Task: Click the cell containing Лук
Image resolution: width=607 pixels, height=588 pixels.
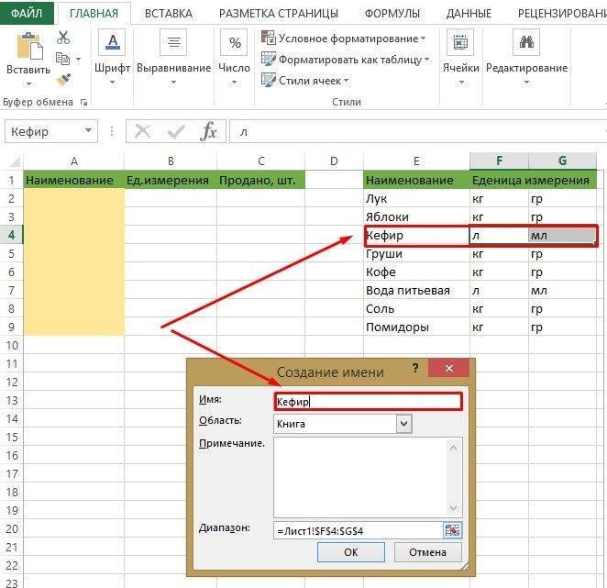Action: tap(416, 198)
